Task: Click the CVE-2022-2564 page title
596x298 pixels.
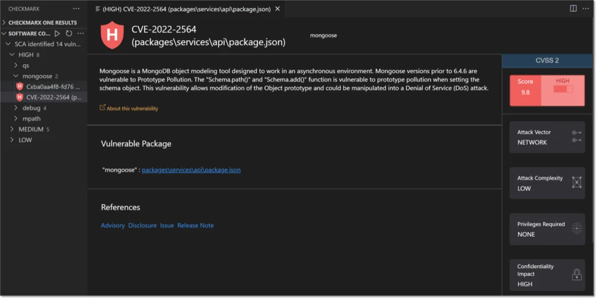Action: (x=208, y=36)
